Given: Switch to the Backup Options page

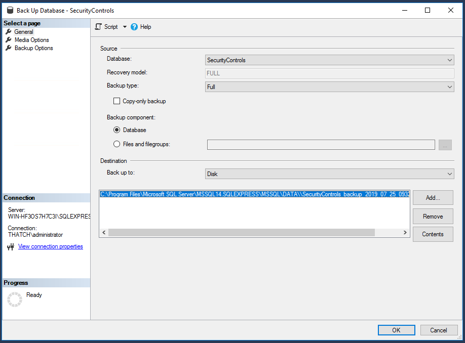Looking at the screenshot, I should [33, 48].
